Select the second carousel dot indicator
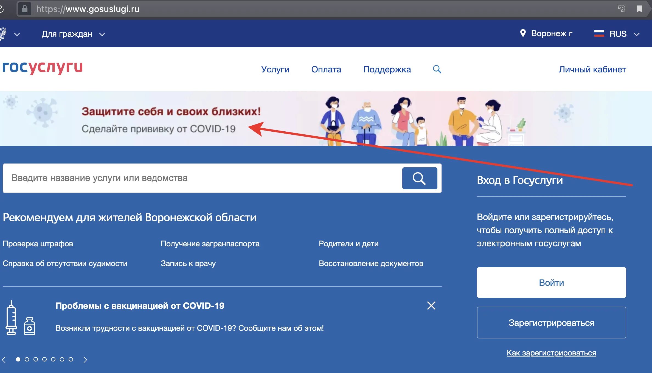Viewport: 652px width, 373px height. [27, 359]
